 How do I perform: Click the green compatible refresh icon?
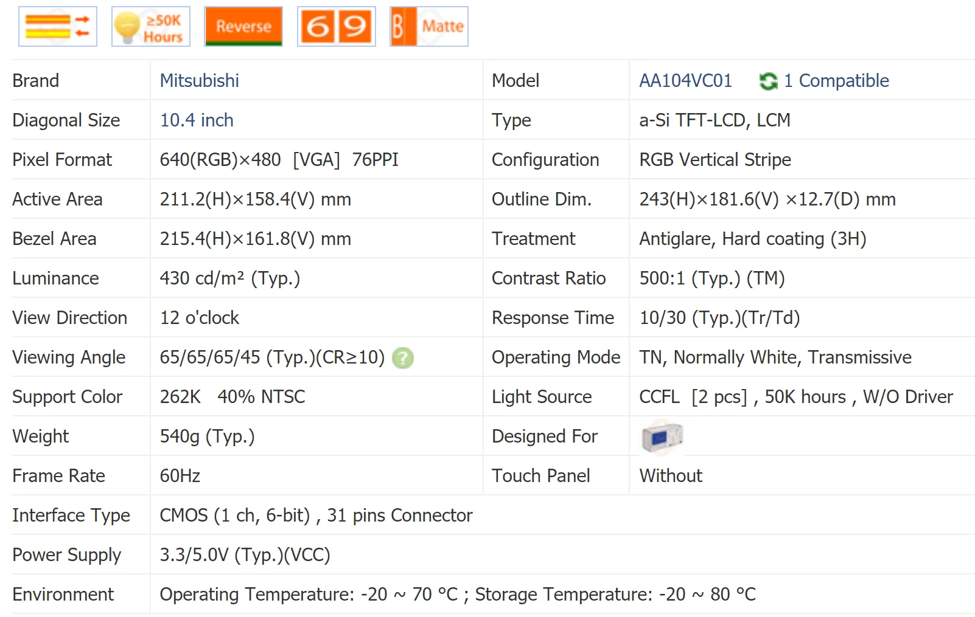tap(768, 81)
